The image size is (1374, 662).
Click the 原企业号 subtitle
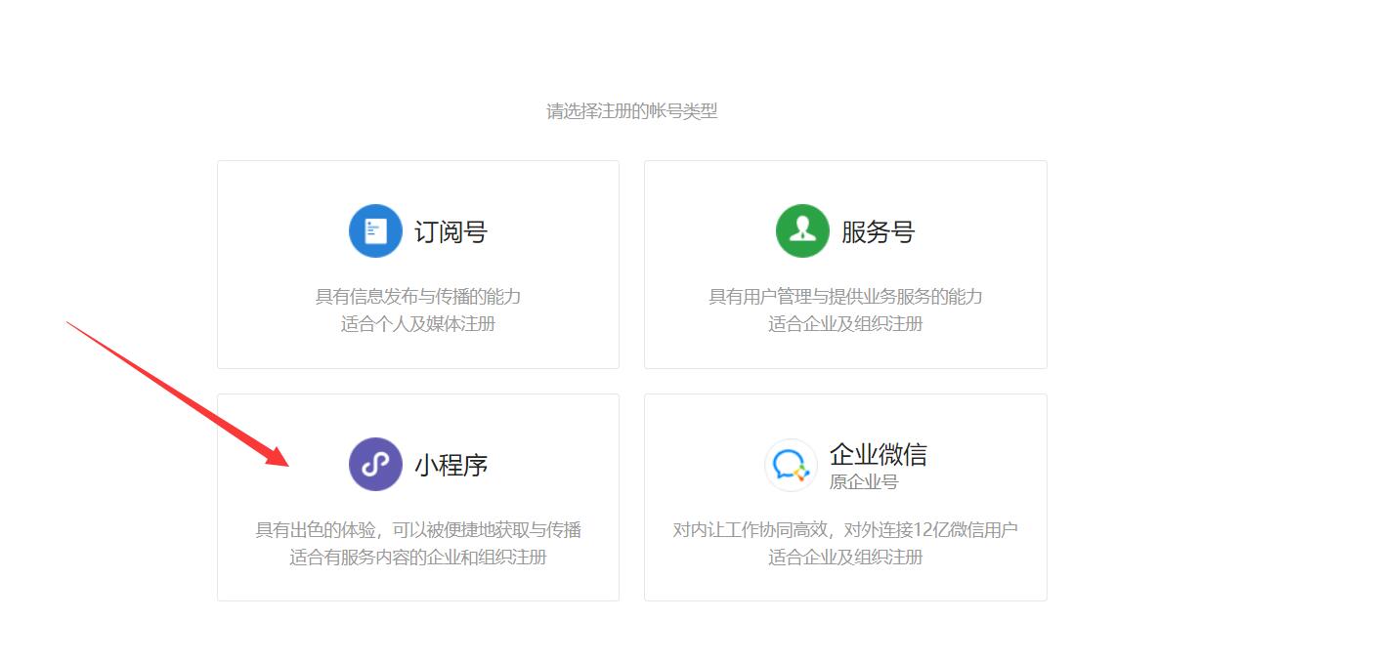click(864, 482)
